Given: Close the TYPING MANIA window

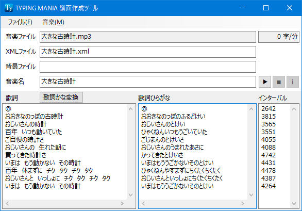Looking at the screenshot, I should click(x=290, y=8).
